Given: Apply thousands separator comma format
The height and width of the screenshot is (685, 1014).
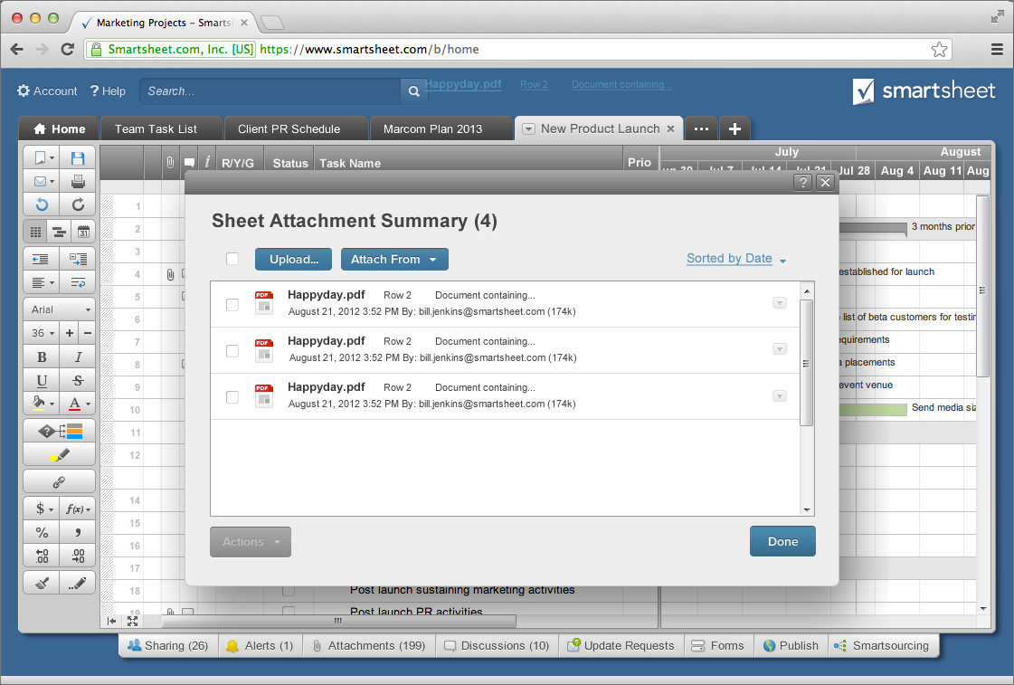Looking at the screenshot, I should point(78,533).
